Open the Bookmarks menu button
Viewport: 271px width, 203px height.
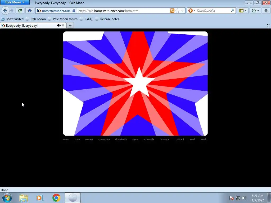243,11
